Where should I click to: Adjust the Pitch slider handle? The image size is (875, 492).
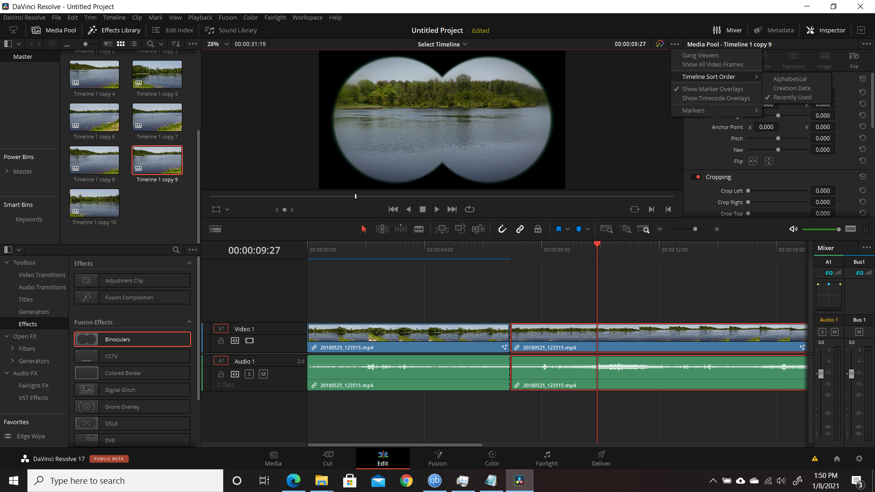778,138
